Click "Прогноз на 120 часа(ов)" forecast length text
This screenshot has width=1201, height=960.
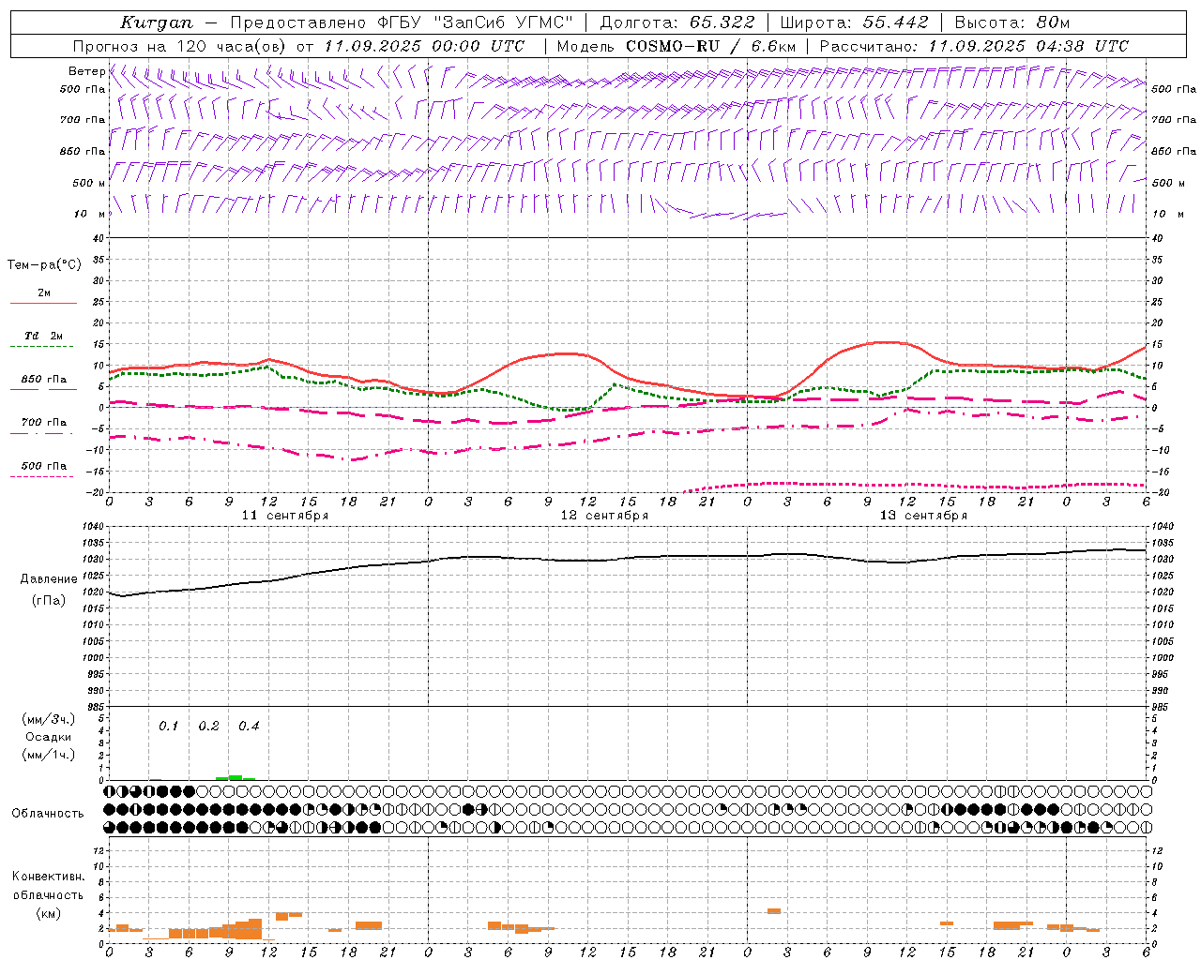pos(180,46)
